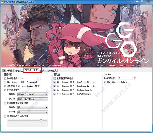
Task: Click the PROconfig app icon in title bar
Action: coord(2,2)
